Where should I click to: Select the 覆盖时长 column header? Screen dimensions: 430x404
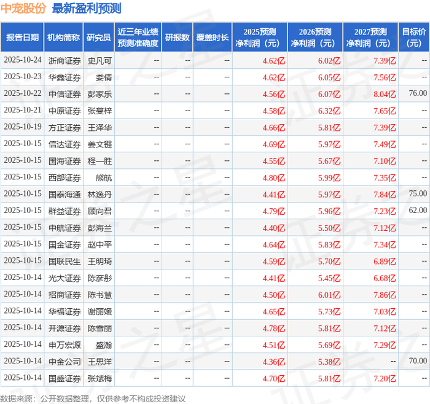[213, 37]
